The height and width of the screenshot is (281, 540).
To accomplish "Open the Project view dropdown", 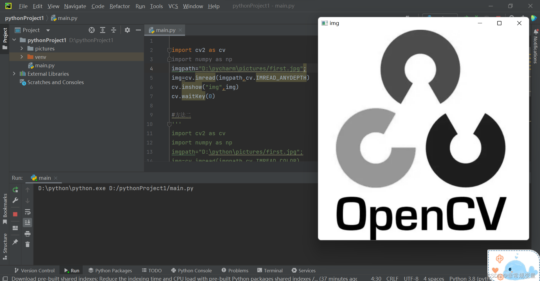I will [x=48, y=30].
